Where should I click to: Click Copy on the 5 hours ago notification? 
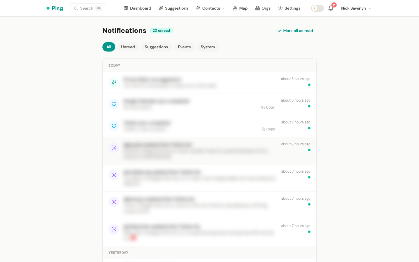(x=268, y=107)
